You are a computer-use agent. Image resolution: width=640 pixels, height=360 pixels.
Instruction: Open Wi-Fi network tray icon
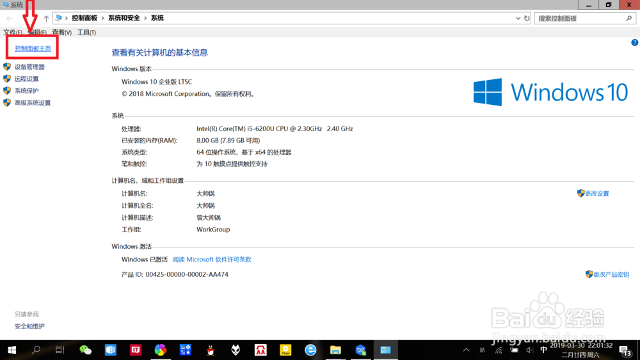499,350
